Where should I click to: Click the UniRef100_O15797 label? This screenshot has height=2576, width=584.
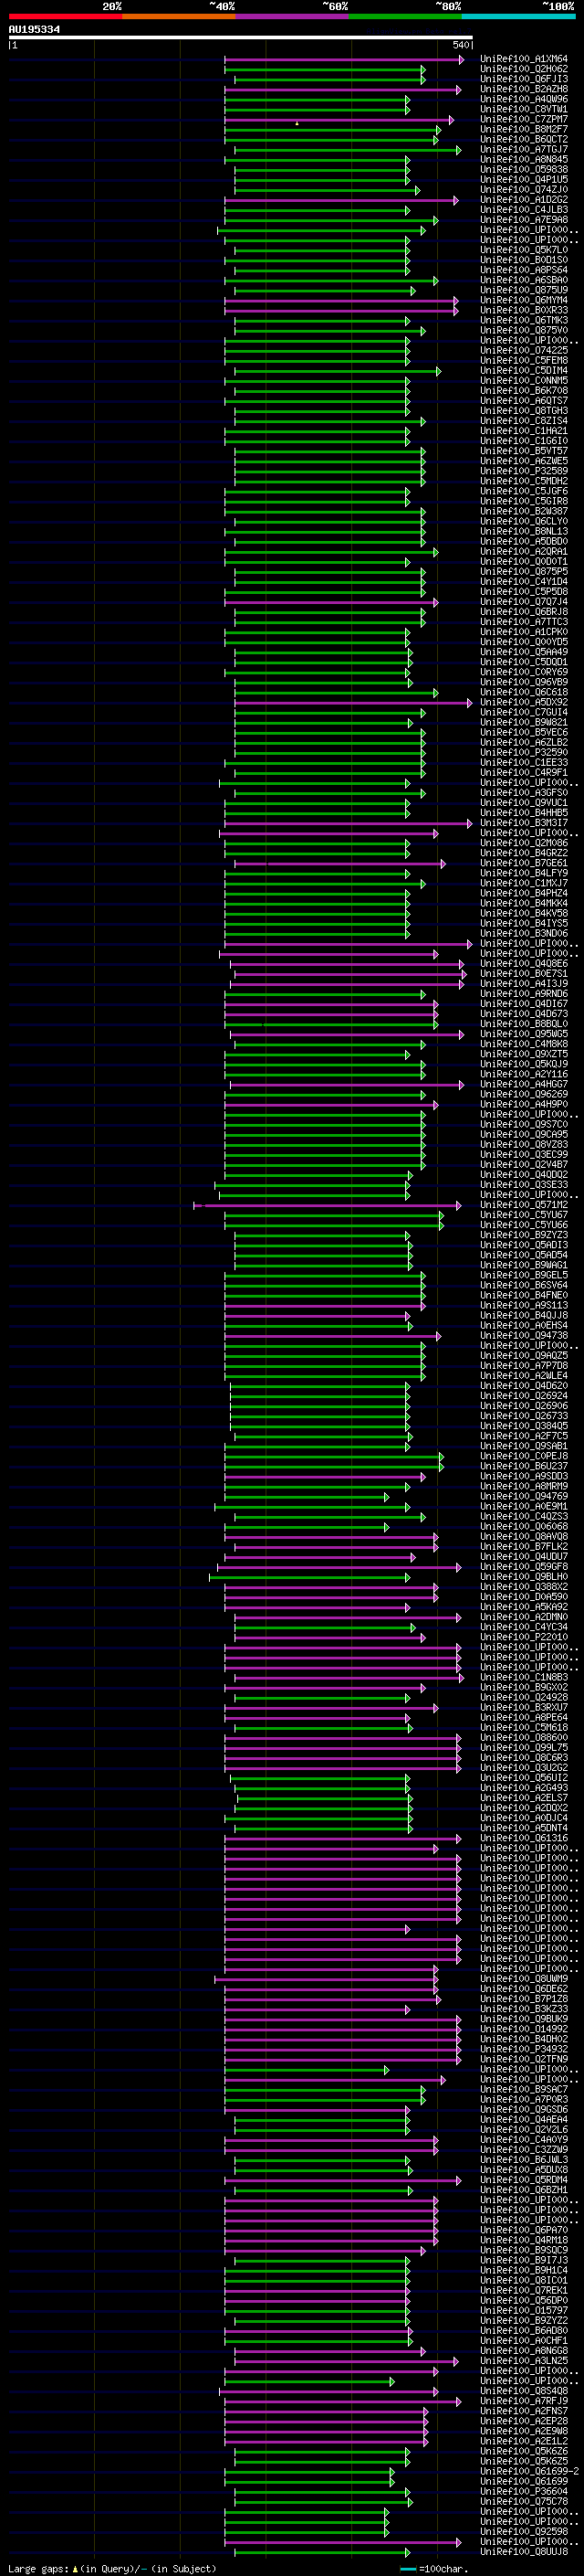click(x=524, y=2310)
